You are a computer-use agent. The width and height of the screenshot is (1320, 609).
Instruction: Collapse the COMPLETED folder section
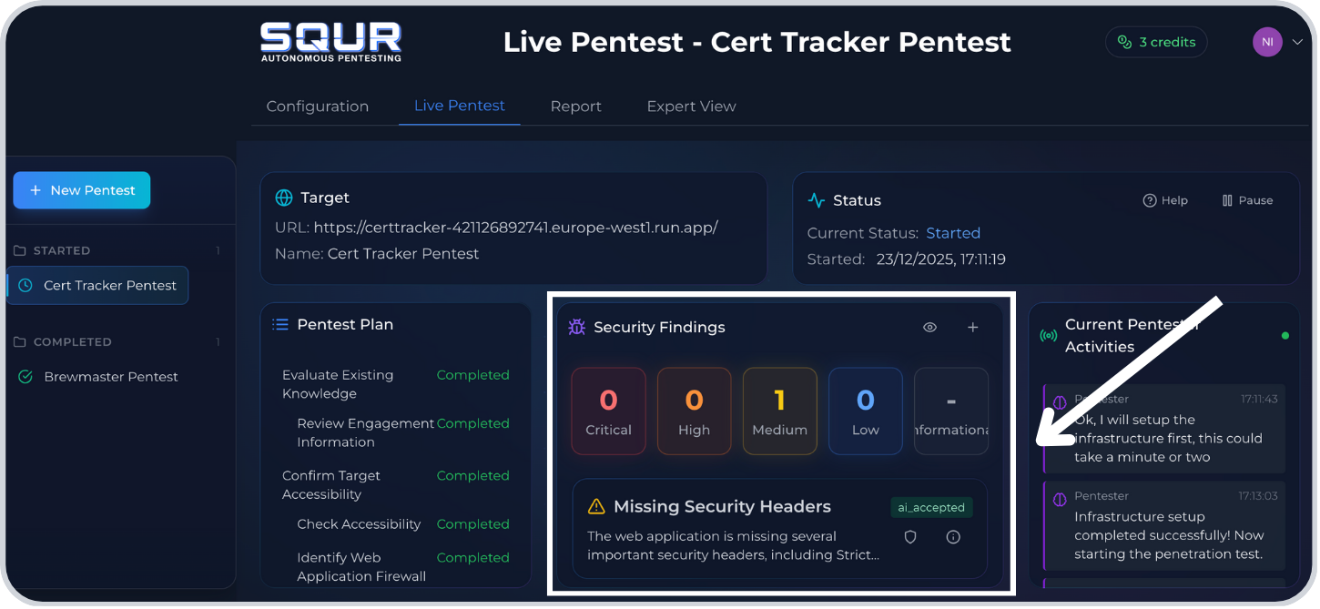click(72, 342)
